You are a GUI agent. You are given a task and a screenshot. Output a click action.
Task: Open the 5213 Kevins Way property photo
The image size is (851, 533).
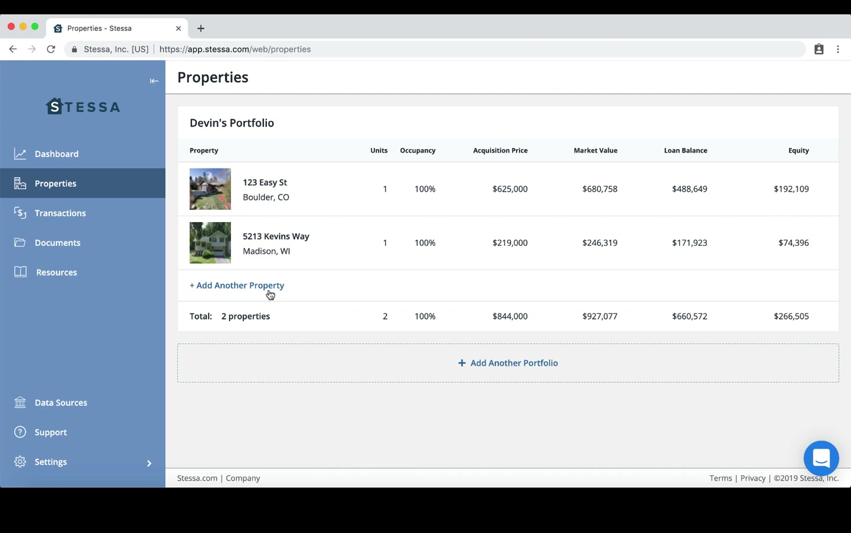tap(210, 243)
